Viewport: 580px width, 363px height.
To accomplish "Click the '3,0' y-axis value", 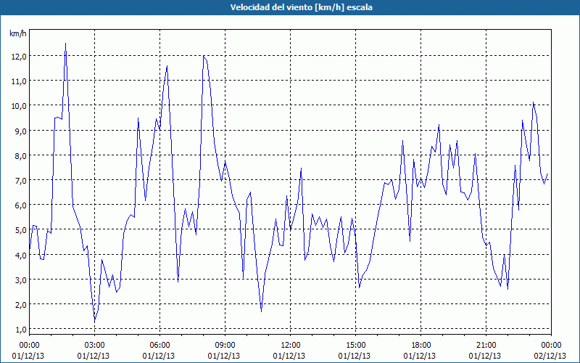I will point(20,280).
